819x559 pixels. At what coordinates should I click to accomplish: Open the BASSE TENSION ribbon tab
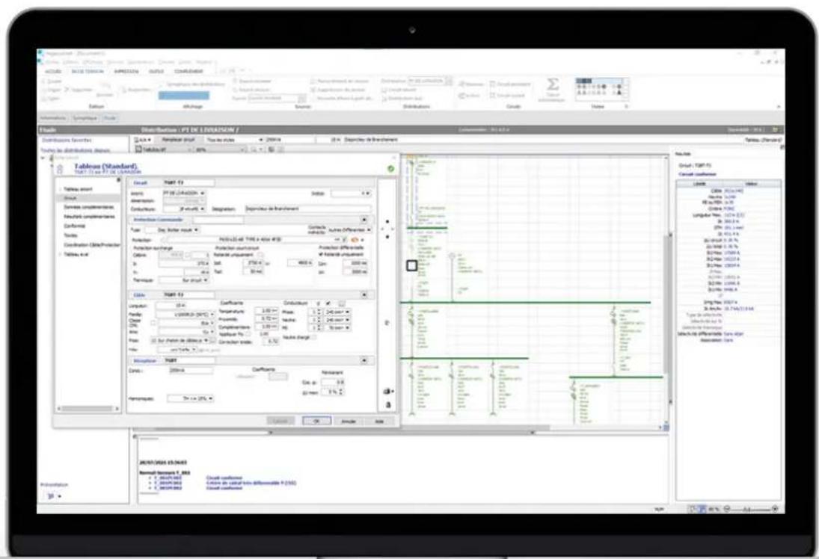[88, 72]
